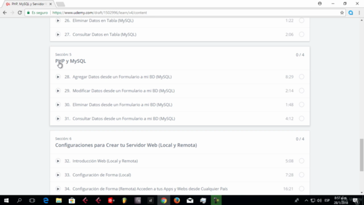The width and height of the screenshot is (364, 205).
Task: Click section 6 progress 0 / 4
Action: 300,139
